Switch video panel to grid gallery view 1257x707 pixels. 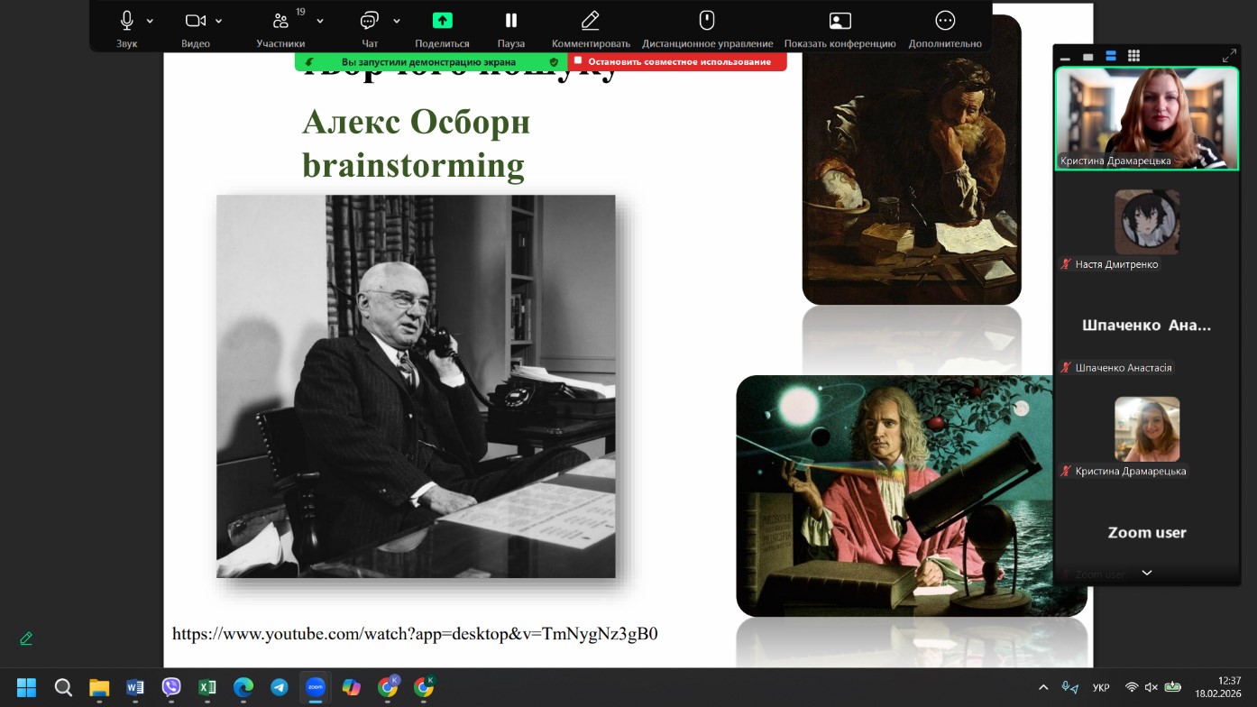coord(1133,56)
